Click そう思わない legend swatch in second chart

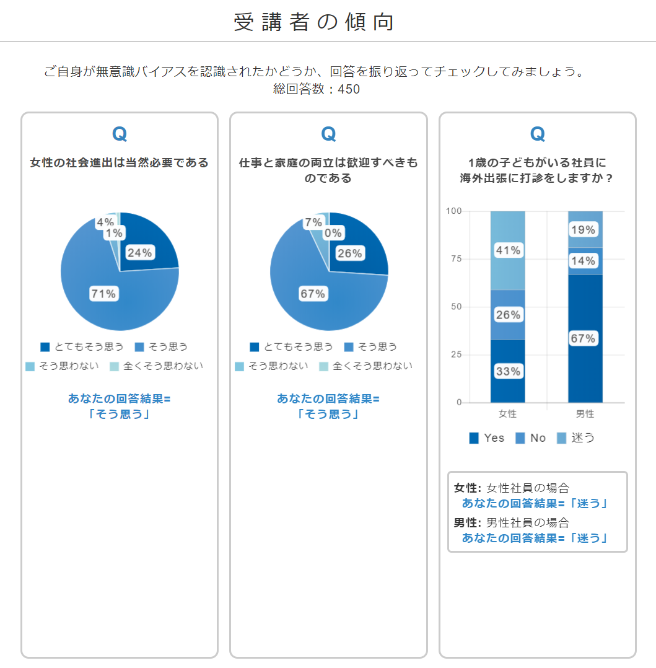[239, 366]
